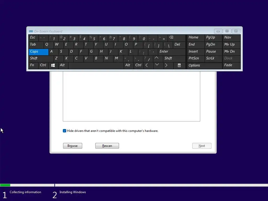This screenshot has width=268, height=201.
Task: Click the Browse button
Action: (73, 146)
